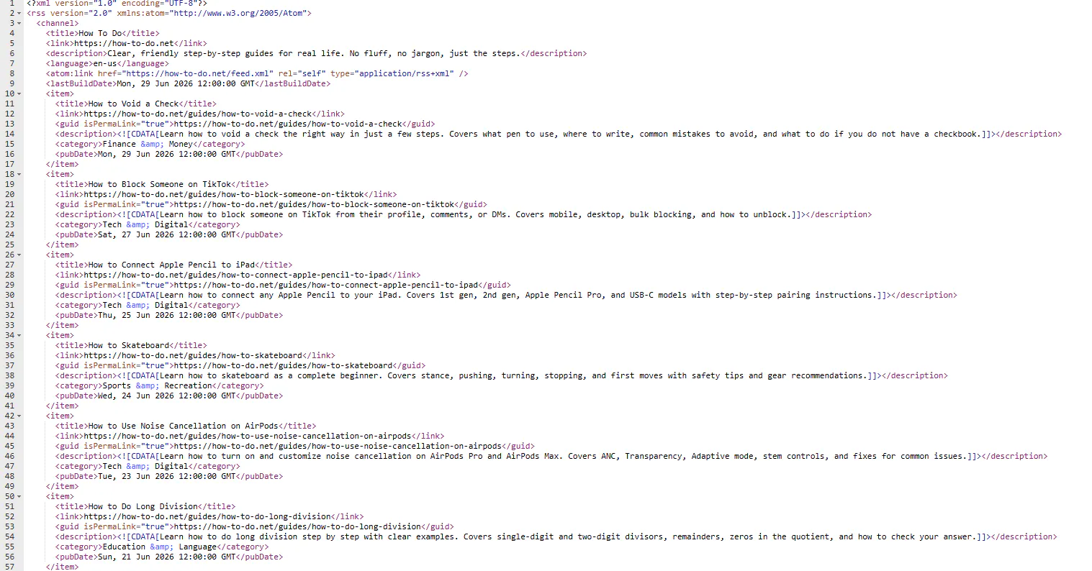The image size is (1092, 571).
Task: Click the how-to-connect-apple-pencil-to-ipad URL in the guid line
Action: pyautogui.click(x=326, y=285)
